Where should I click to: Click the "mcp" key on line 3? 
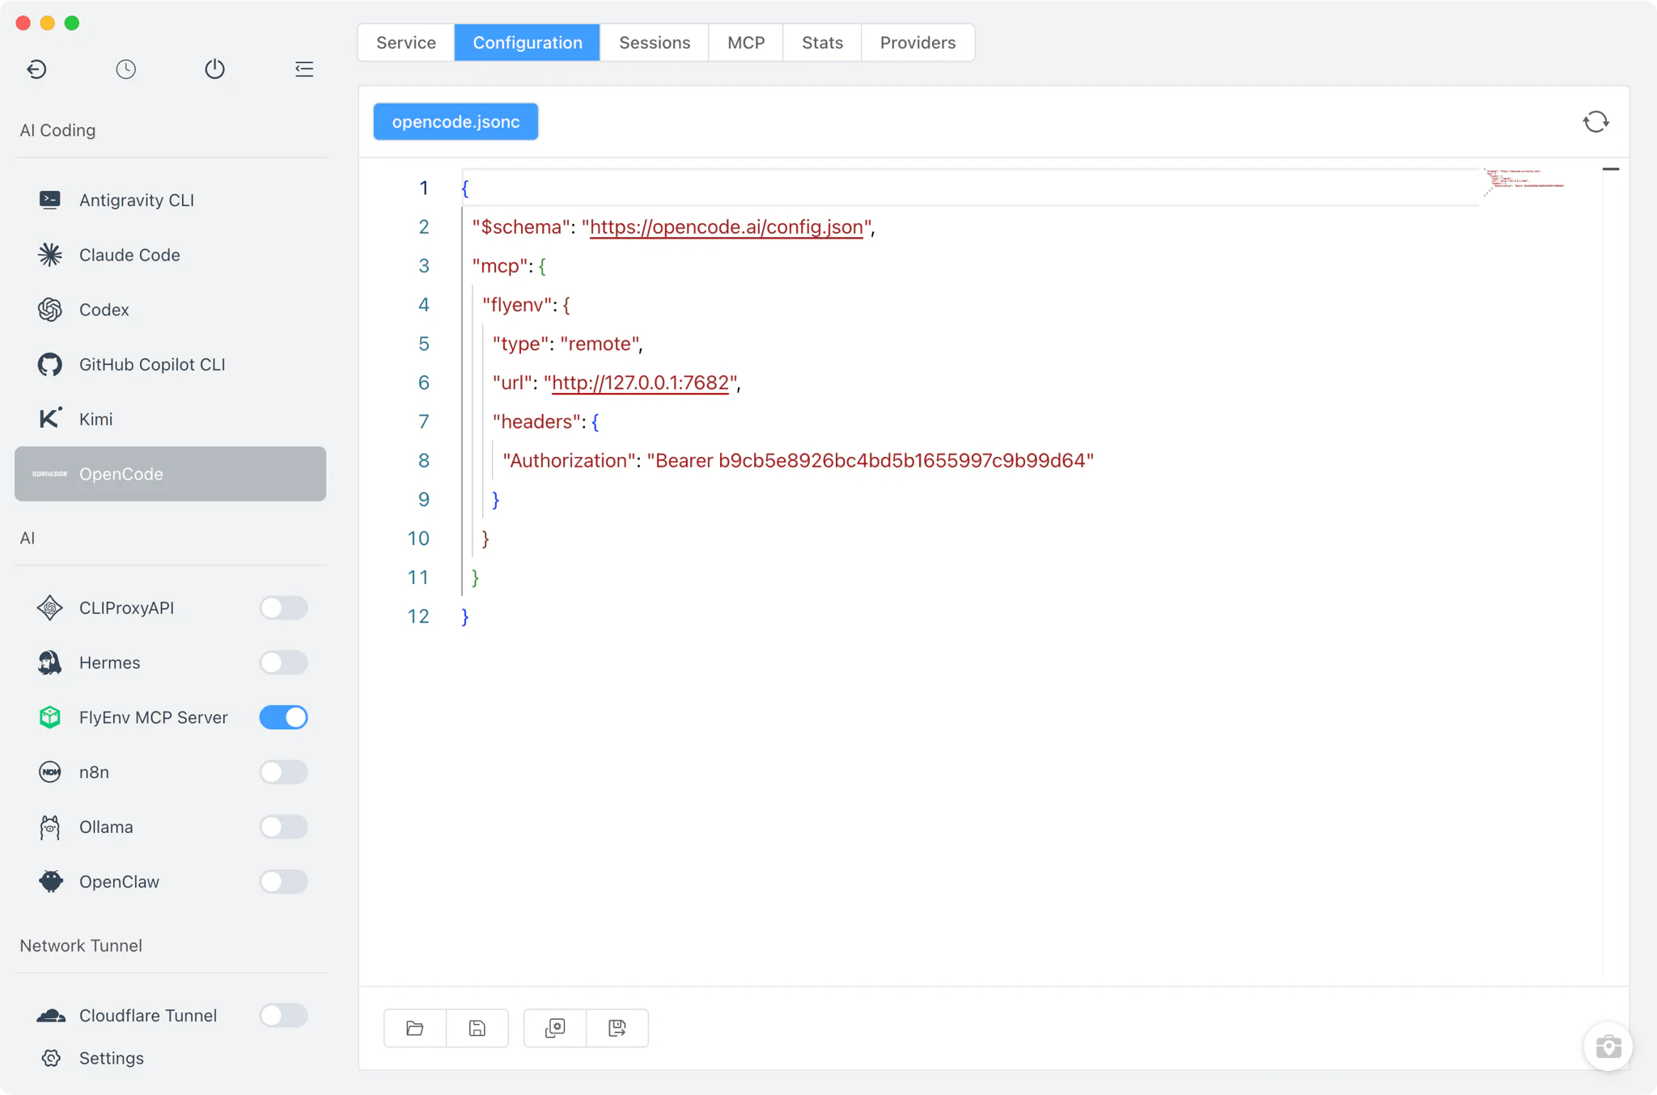499,266
